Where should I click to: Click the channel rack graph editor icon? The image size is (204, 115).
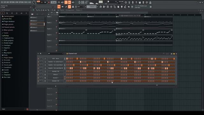pos(171,54)
